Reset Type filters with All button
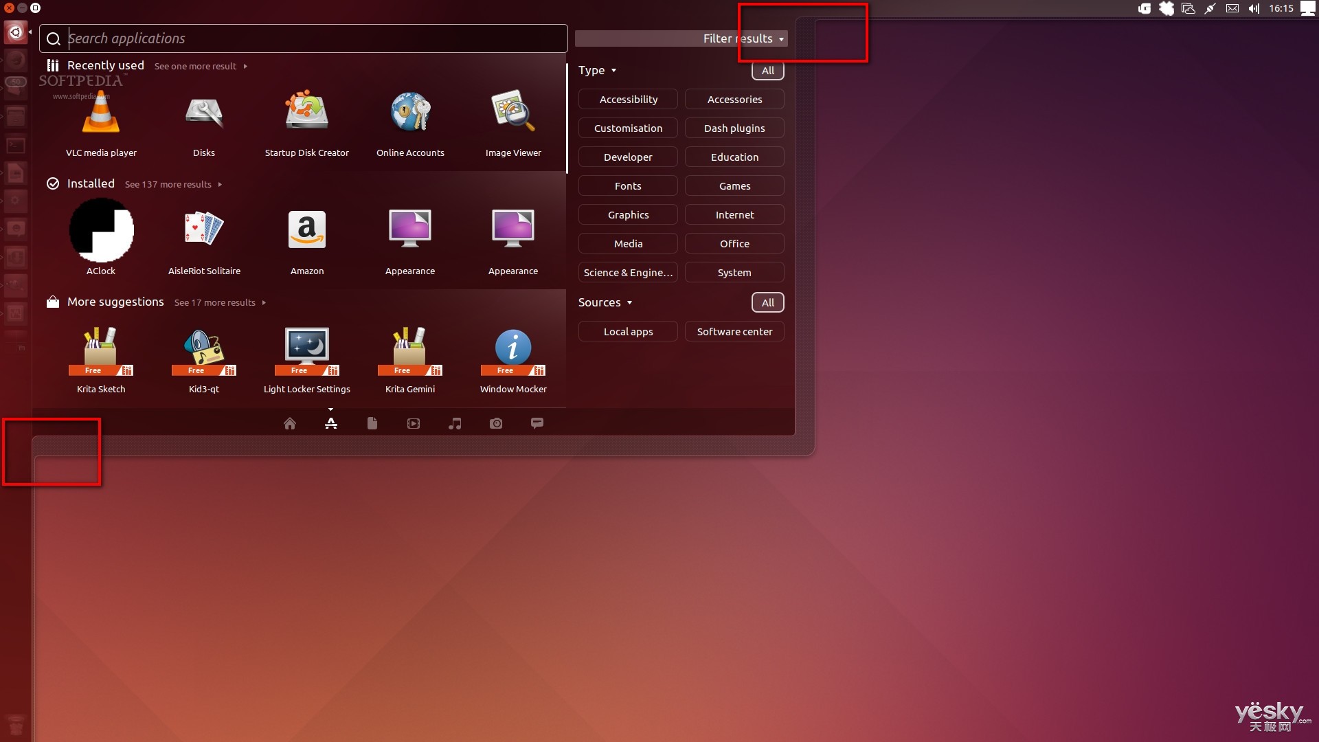Screen dimensions: 1319x742 tap(768, 71)
